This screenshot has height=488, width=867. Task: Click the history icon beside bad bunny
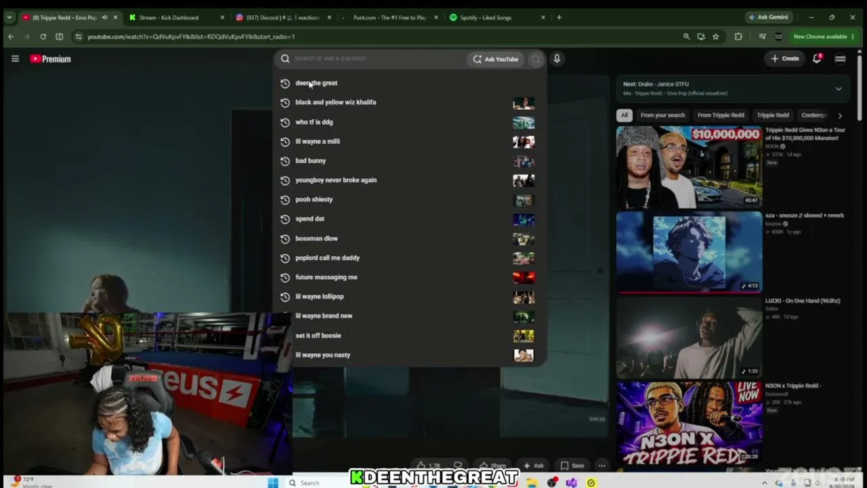[x=285, y=161]
